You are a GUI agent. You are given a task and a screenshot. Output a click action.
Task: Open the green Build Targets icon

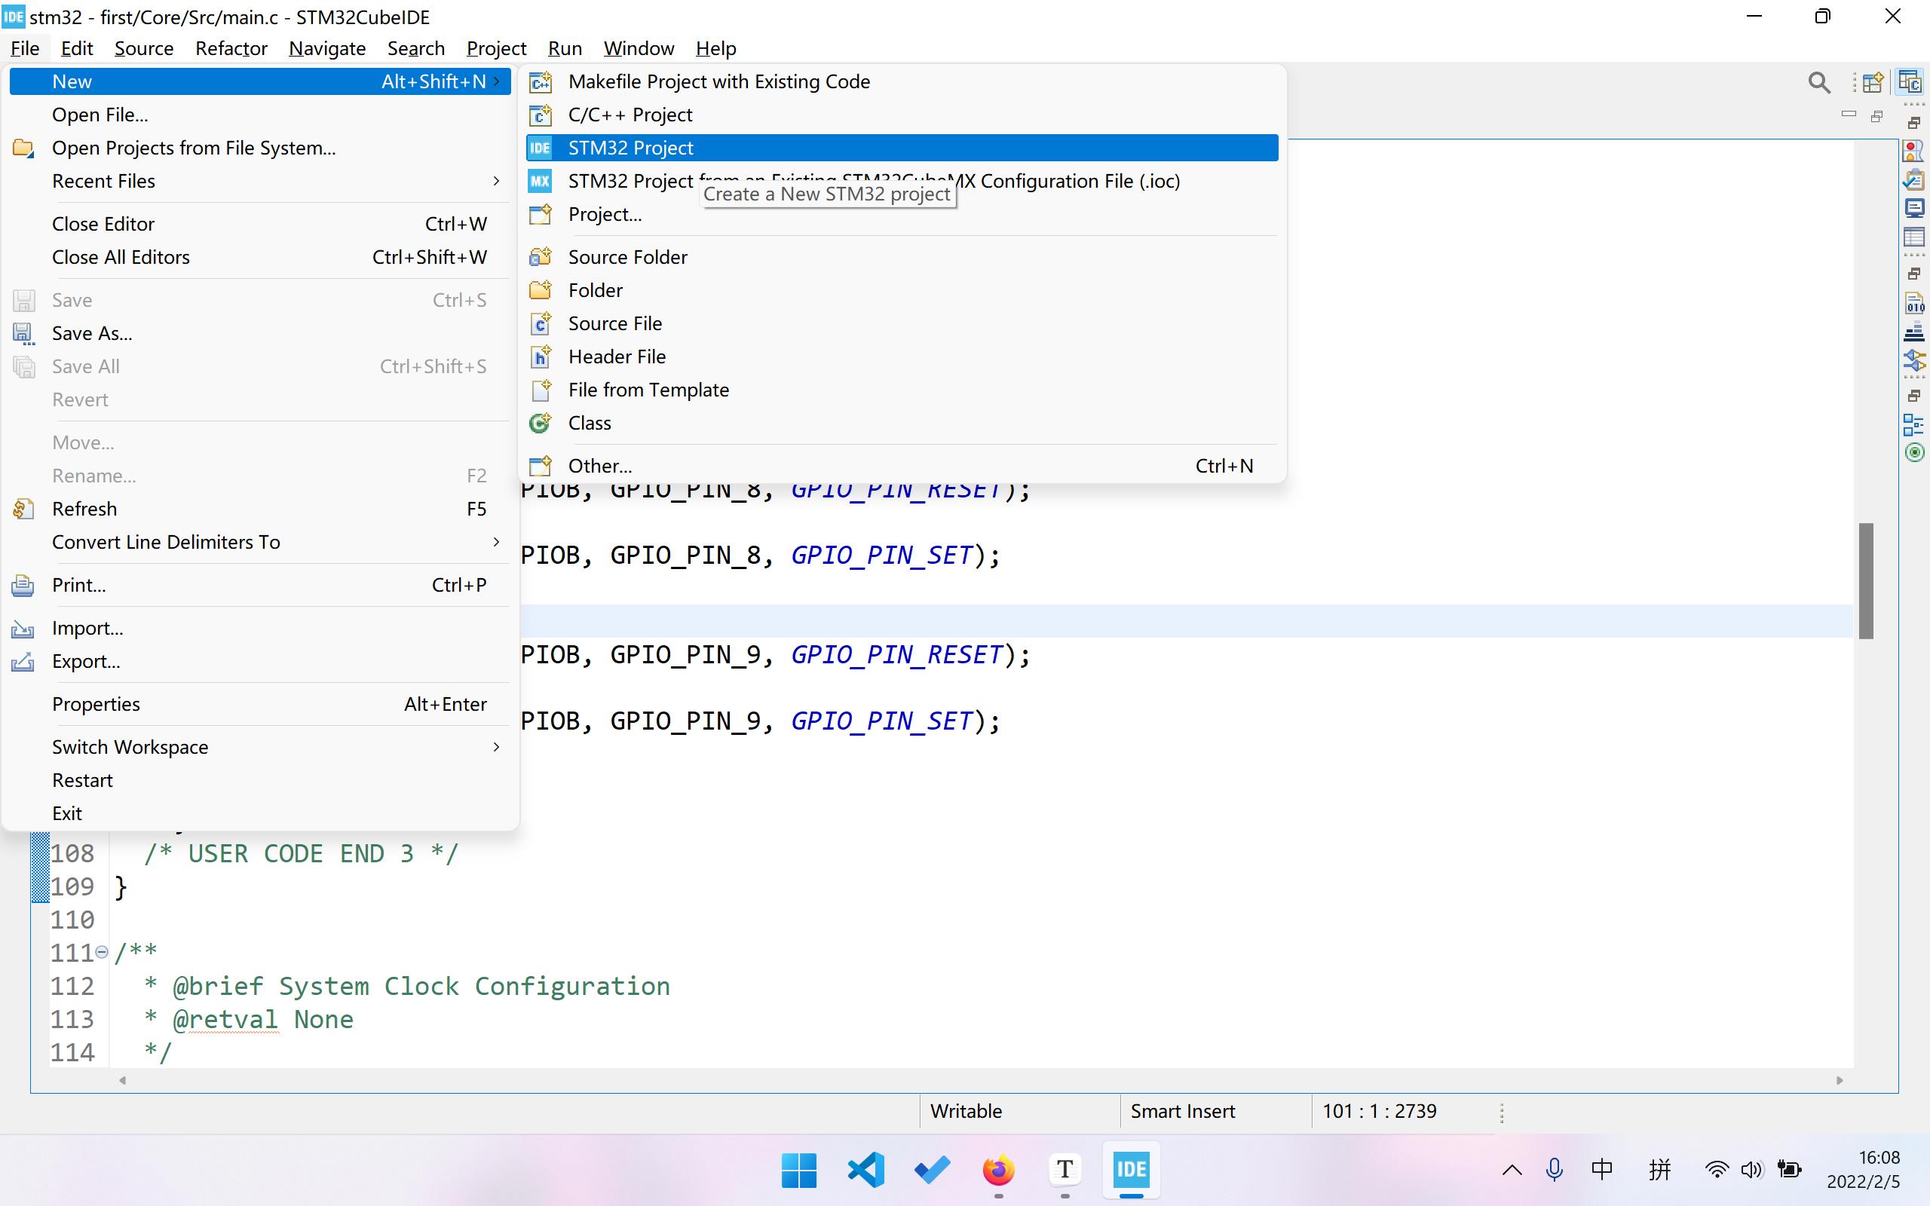point(1913,453)
